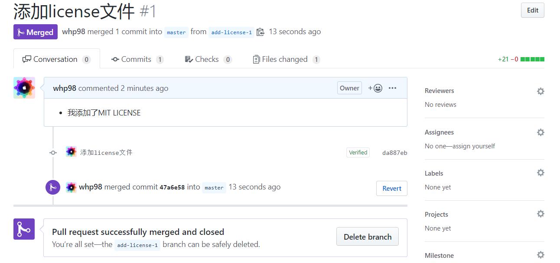560x263 pixels.
Task: Open the Assignees gear settings
Action: [540, 132]
